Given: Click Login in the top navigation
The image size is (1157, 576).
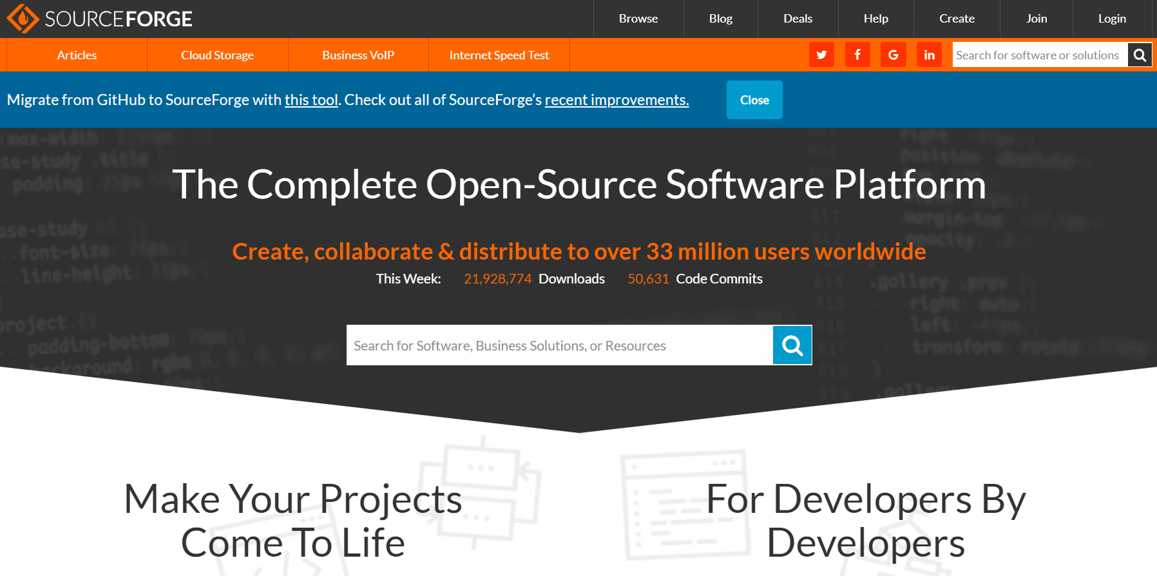Looking at the screenshot, I should (1113, 19).
